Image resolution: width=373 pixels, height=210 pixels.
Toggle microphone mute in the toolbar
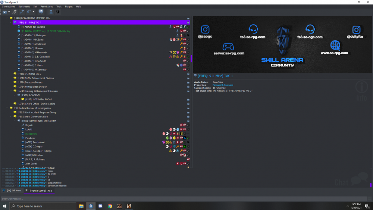[x=22, y=12]
